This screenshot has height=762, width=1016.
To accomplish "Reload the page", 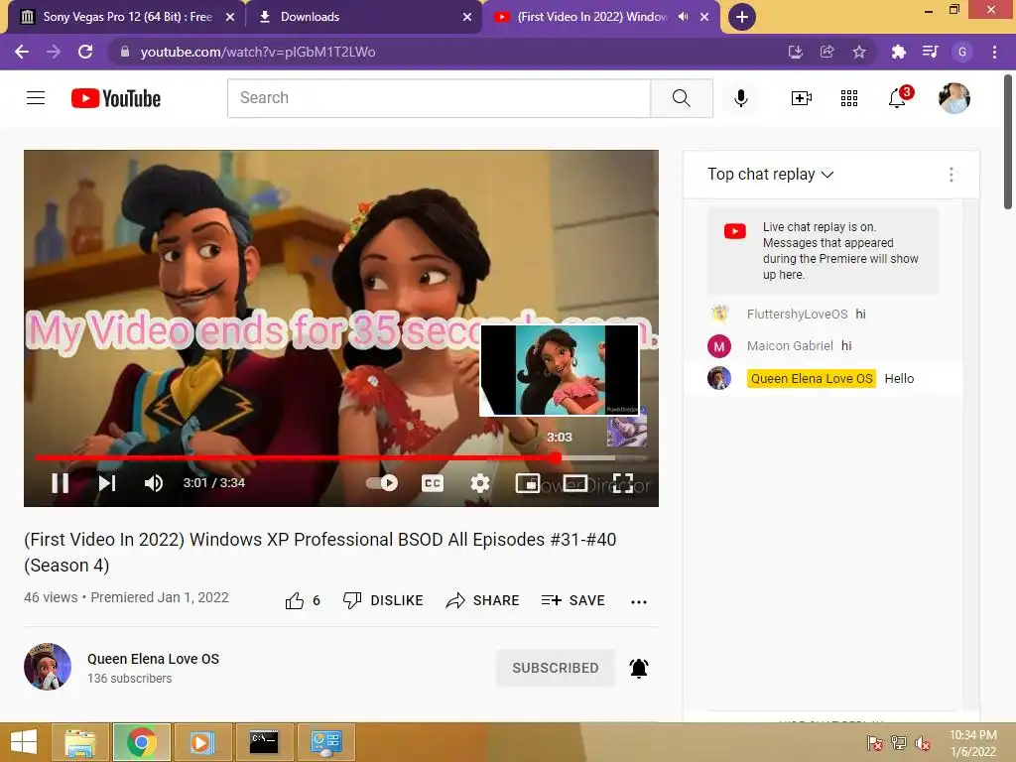I will tap(85, 52).
